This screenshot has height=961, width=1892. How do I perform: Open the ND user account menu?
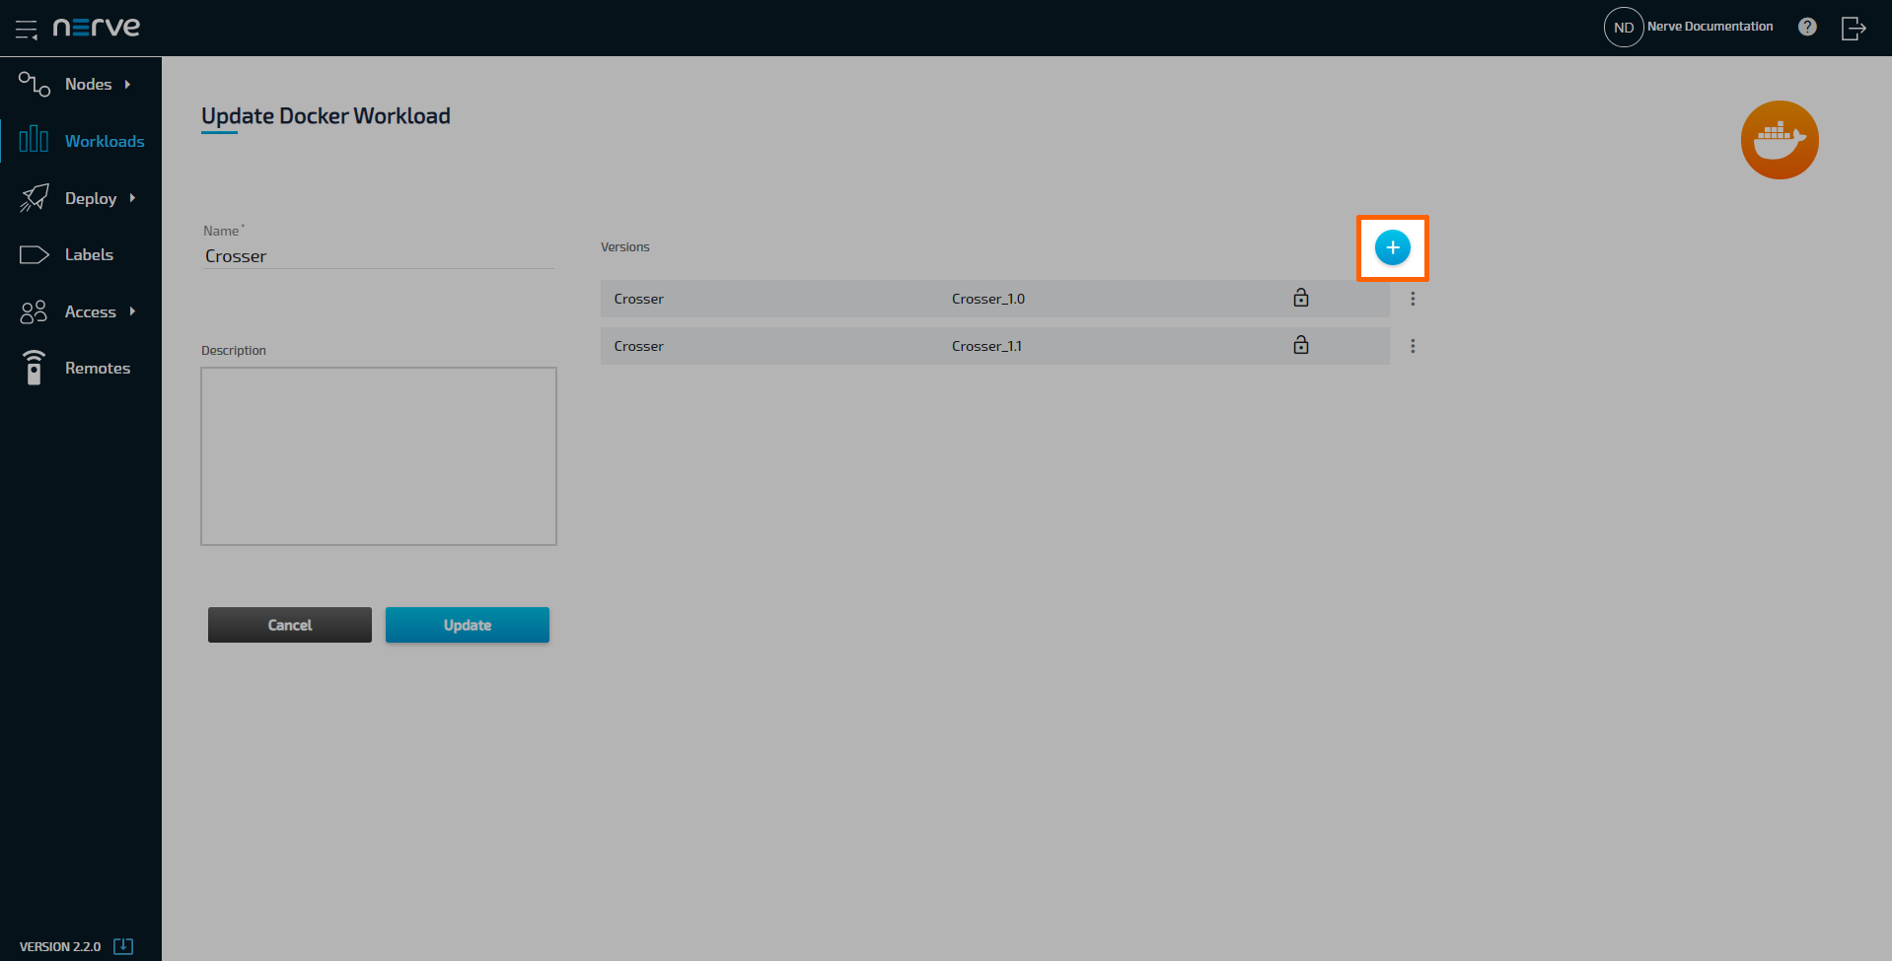1623,27
